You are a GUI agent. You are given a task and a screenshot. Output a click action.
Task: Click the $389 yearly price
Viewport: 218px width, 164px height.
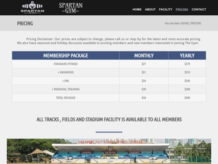(x=187, y=89)
